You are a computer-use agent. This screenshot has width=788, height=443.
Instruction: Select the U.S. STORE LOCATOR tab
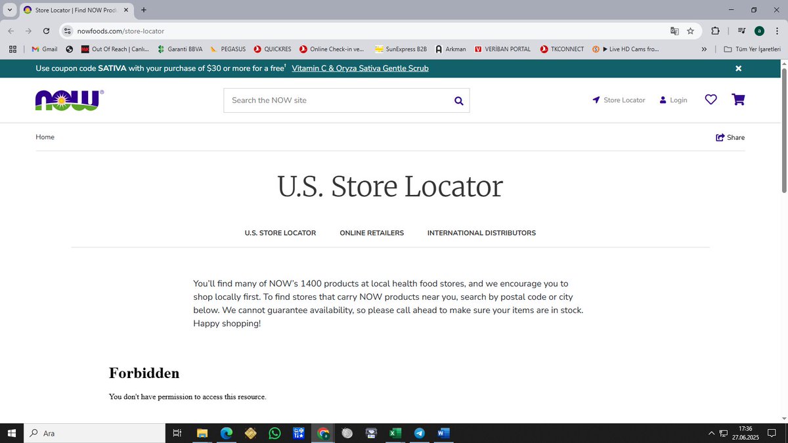point(280,233)
